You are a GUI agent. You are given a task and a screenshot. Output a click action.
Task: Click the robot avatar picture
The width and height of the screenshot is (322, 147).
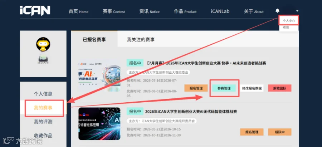click(x=43, y=44)
